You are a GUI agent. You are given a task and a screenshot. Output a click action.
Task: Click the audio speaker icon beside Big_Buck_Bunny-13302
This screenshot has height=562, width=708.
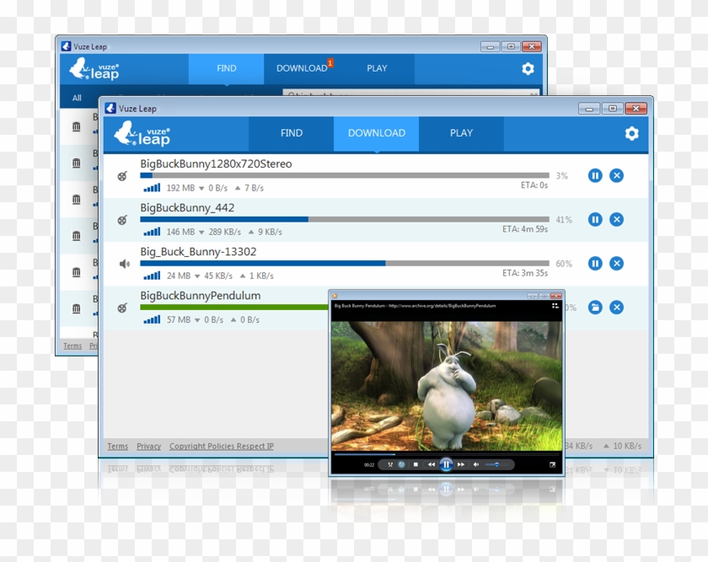(x=124, y=264)
